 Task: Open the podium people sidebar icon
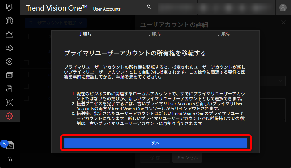point(9,34)
